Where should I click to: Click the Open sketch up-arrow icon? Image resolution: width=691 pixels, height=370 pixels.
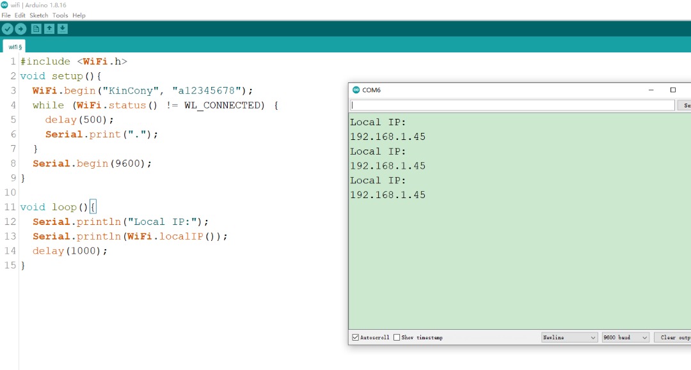tap(49, 29)
